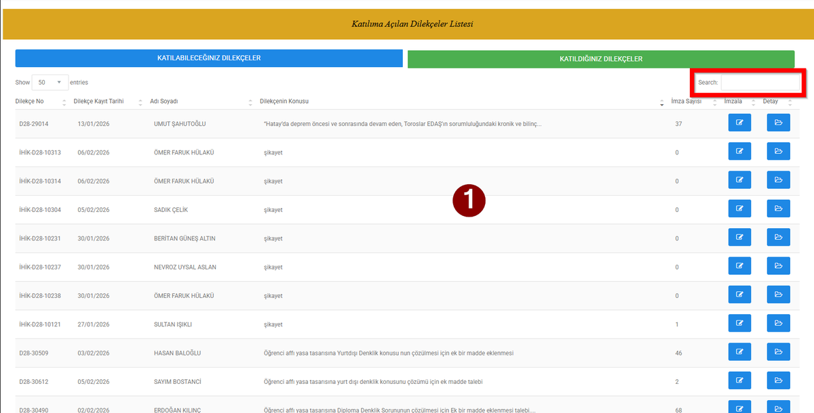Switch to Katıldığınız Dilekçeler tab
The height and width of the screenshot is (413, 814).
tap(600, 59)
